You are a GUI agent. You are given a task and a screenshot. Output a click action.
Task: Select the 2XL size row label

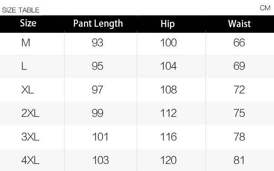coord(30,113)
